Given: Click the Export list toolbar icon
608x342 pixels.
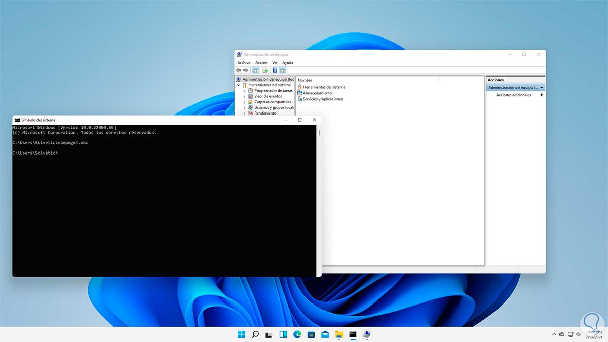Looking at the screenshot, I should (x=265, y=70).
